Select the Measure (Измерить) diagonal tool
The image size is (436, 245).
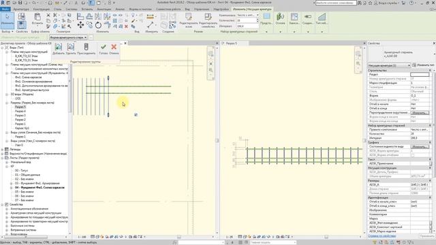pos(150,25)
